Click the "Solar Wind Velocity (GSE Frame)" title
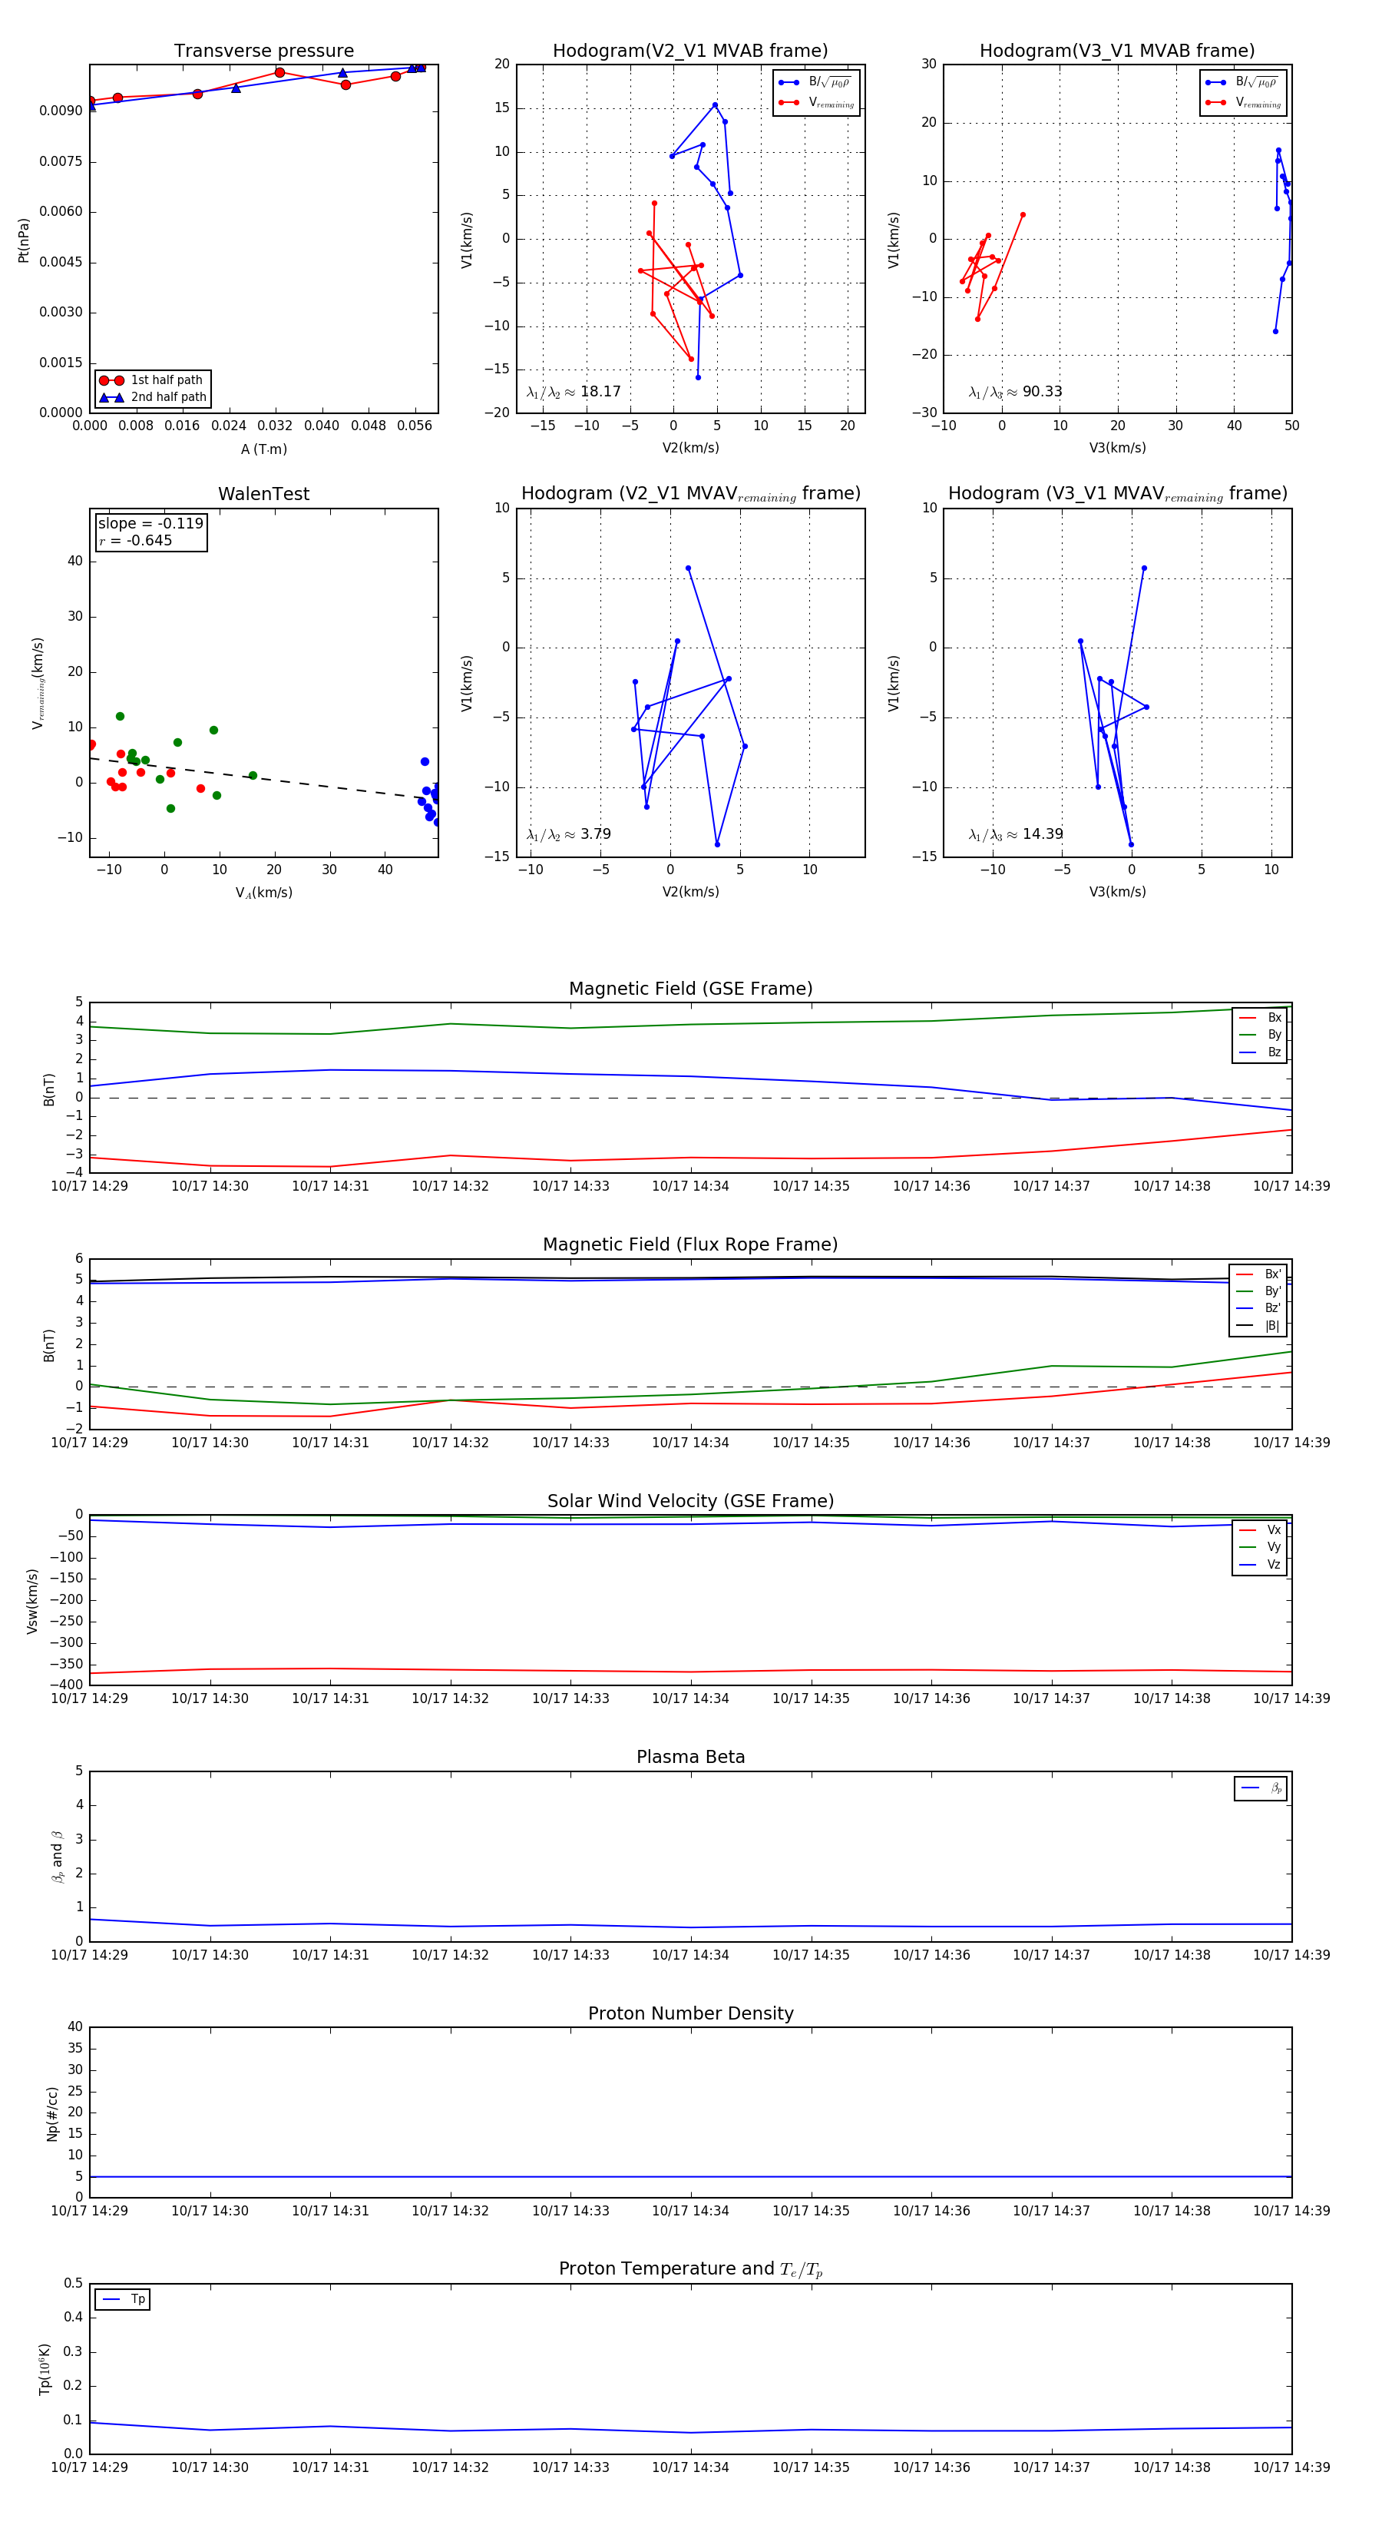1382x2535 pixels. click(x=690, y=1501)
